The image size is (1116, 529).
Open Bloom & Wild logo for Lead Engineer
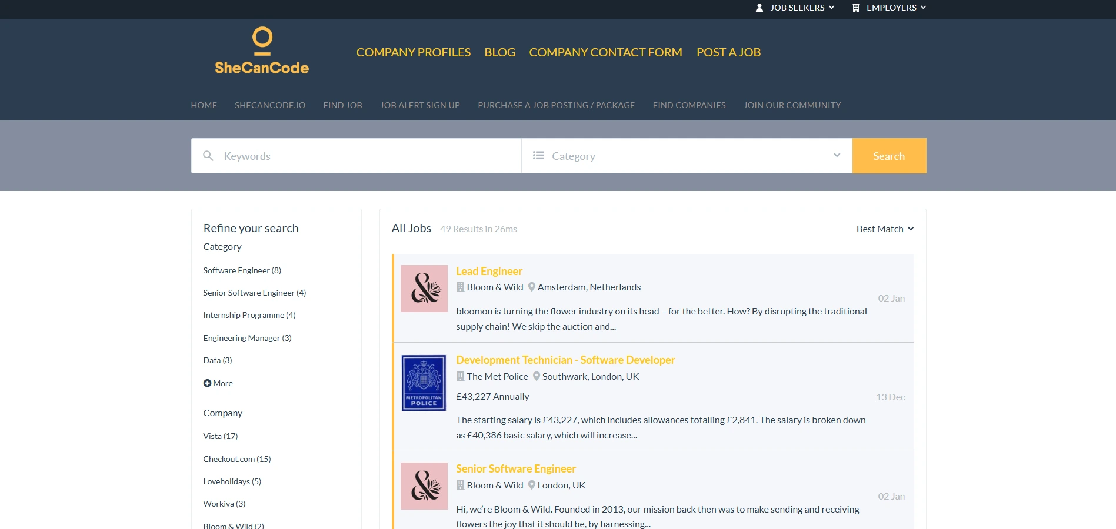424,289
